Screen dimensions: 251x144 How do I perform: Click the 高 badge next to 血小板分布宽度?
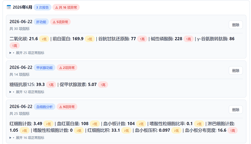232,131
